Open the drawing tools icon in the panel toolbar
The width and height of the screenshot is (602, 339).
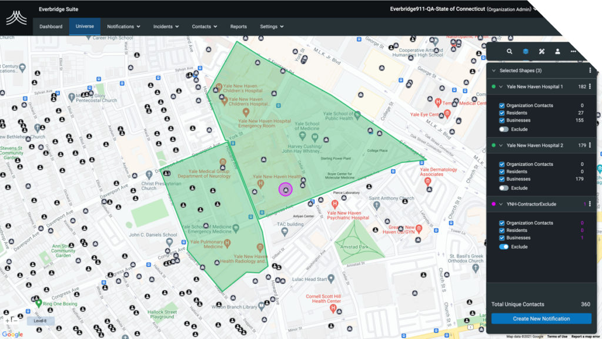541,51
